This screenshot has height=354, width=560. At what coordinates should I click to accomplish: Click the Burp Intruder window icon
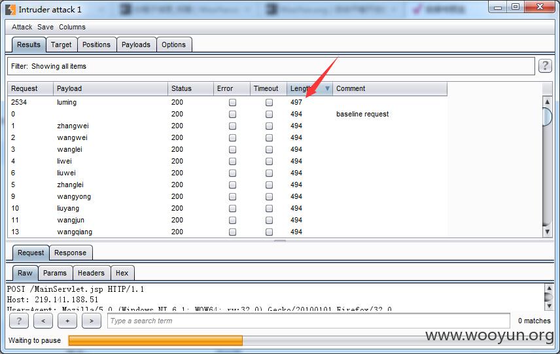pyautogui.click(x=10, y=10)
